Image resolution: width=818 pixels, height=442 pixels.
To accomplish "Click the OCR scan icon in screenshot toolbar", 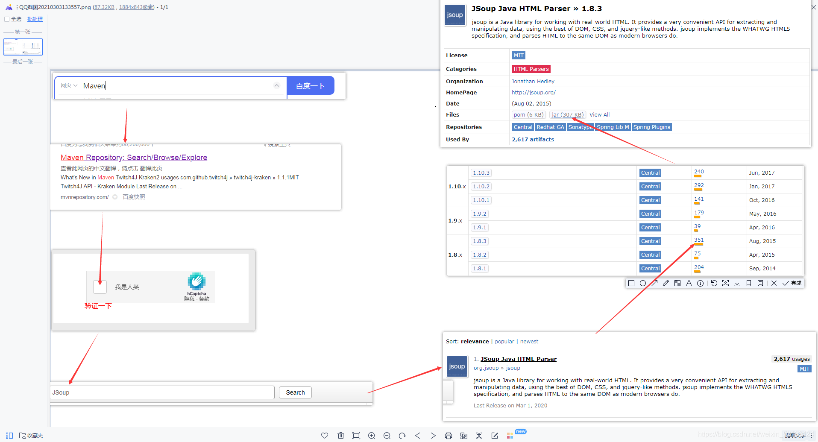I will 726,283.
